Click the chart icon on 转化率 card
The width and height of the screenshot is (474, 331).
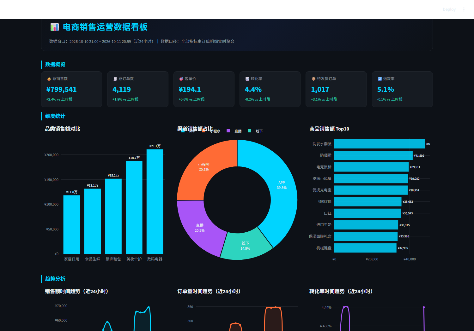247,79
